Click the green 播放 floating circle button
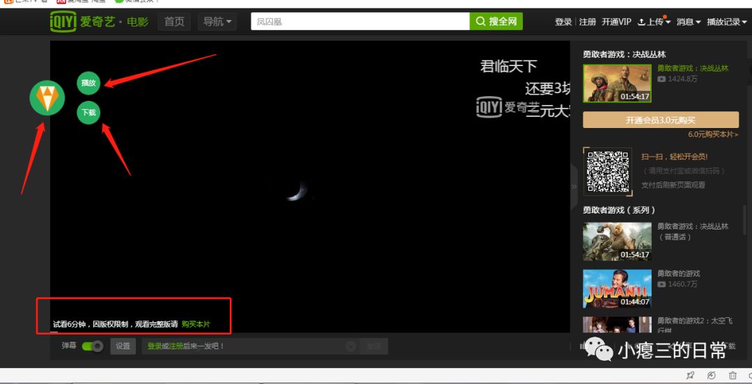Screen dimensions: 752x384 tap(88, 83)
